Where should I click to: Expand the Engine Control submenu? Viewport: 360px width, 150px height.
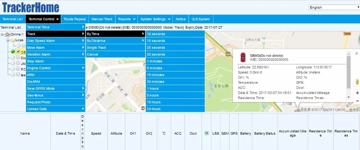55,68
